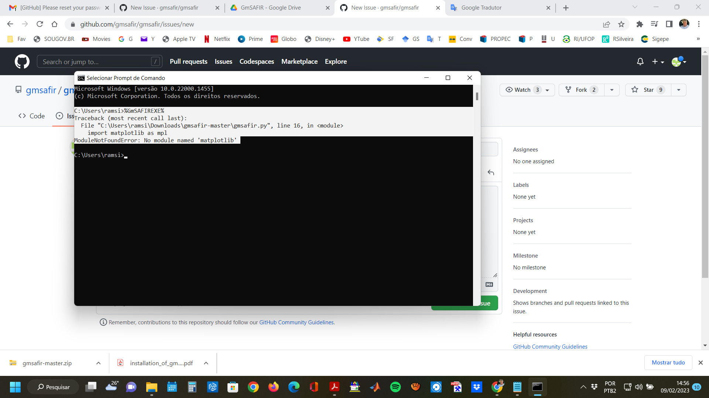Image resolution: width=709 pixels, height=398 pixels.
Task: Open Marketplace in the GitHub navigation
Action: [x=299, y=62]
